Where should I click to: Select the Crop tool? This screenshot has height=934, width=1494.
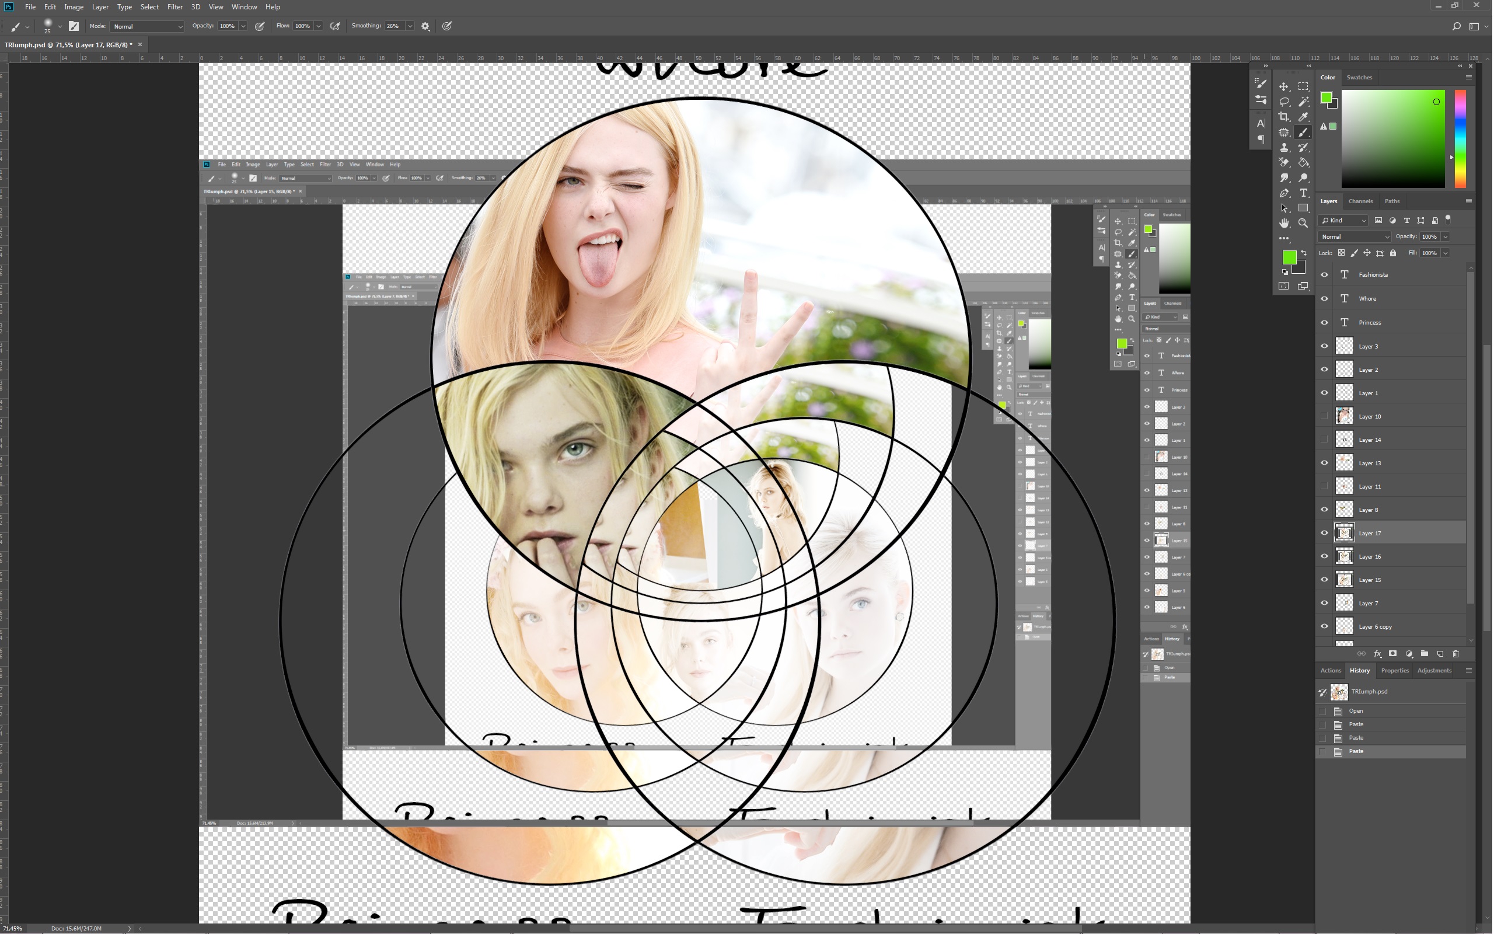click(x=1284, y=117)
